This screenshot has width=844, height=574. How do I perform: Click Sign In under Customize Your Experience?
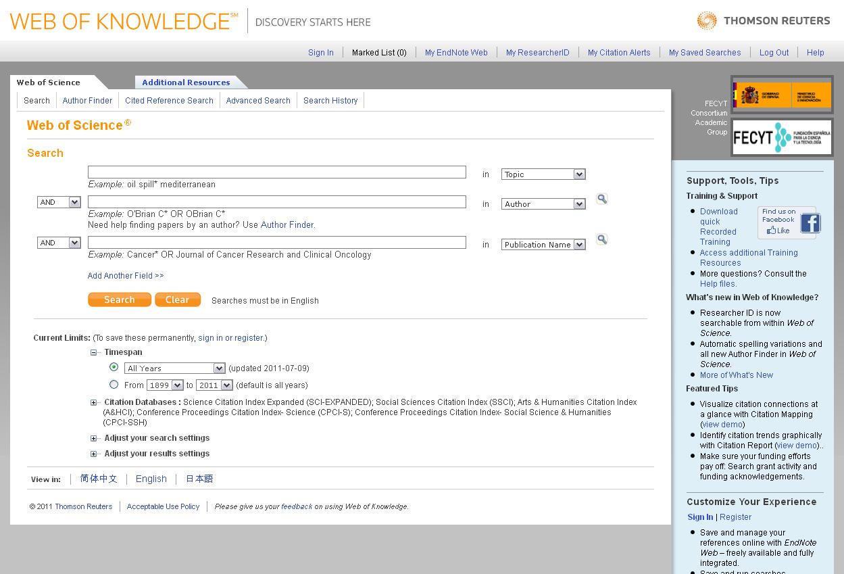pos(700,517)
